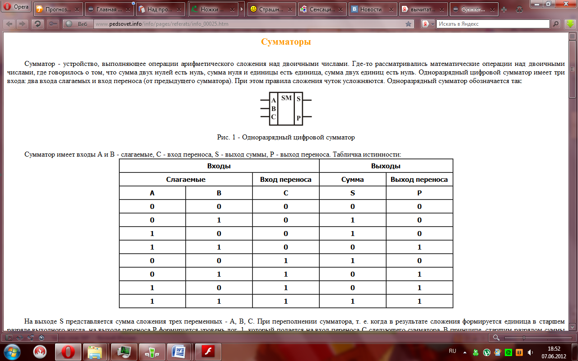Click the Opera Link sync status icon

19,337
